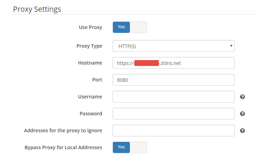
Task: Show help for addresses to ignore
Action: [x=242, y=131]
